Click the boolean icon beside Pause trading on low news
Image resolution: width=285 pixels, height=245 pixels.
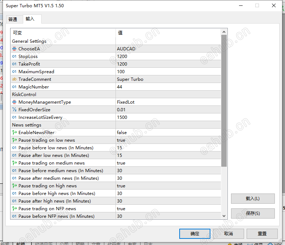14,140
